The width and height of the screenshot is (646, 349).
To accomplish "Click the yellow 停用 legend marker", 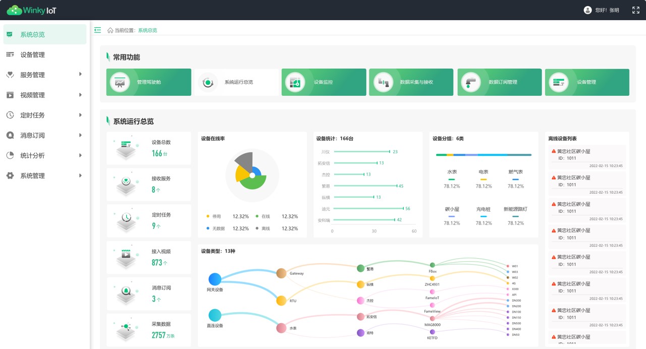I will click(208, 216).
